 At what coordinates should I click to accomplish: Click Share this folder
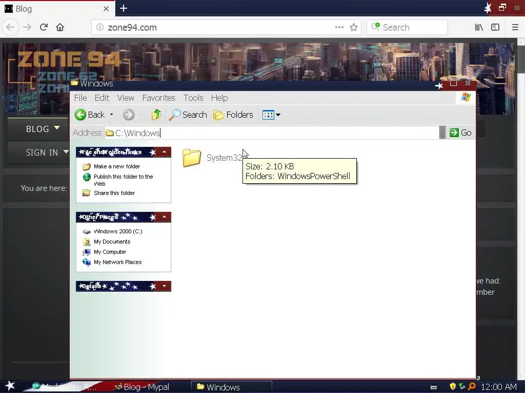tap(114, 193)
